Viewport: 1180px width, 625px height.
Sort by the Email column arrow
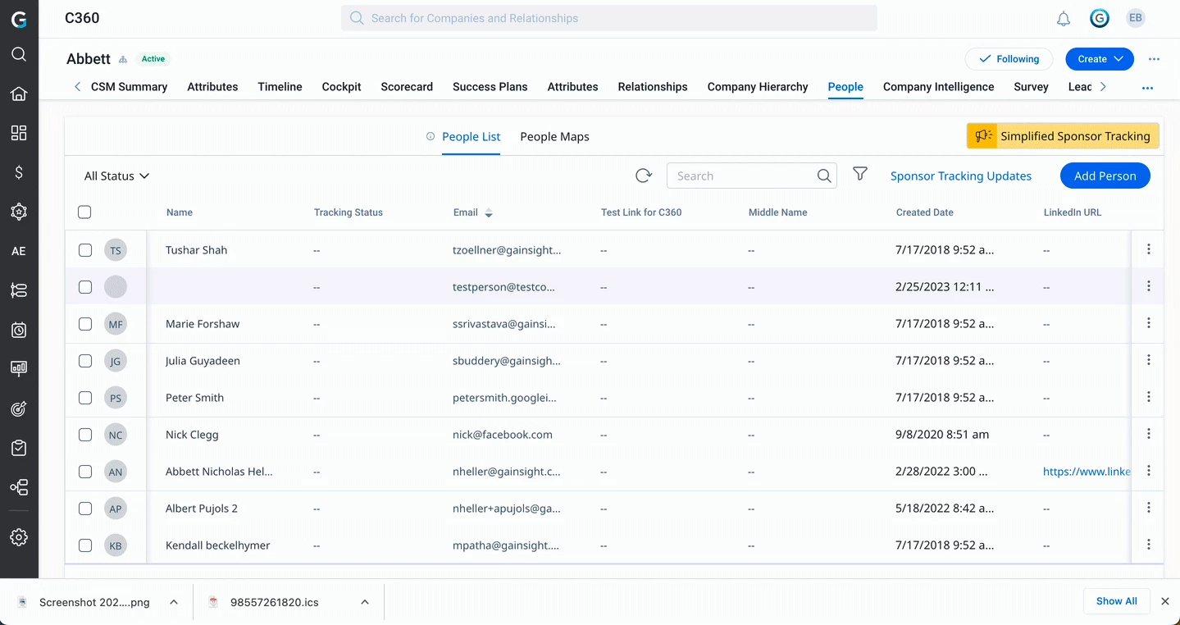coord(489,212)
